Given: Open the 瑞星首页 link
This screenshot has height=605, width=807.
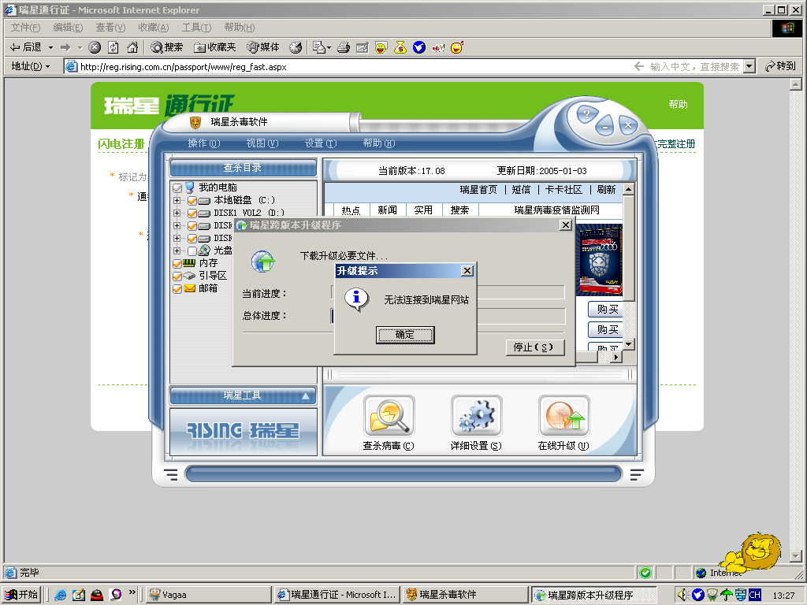Looking at the screenshot, I should [478, 190].
